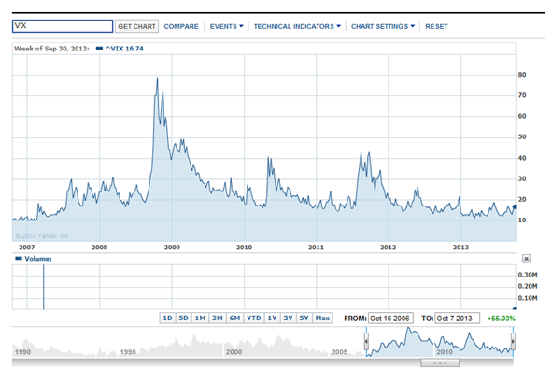This screenshot has height=383, width=552.
Task: Click the left range slider handle
Action: click(x=366, y=342)
